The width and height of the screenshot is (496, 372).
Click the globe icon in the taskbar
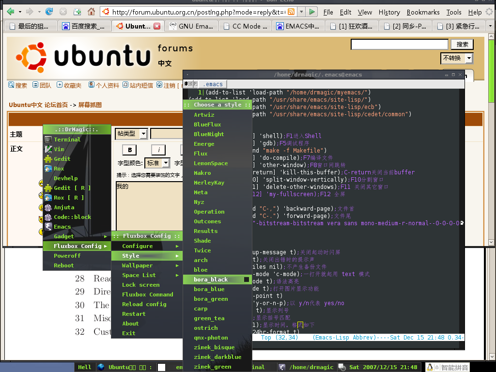(x=101, y=367)
